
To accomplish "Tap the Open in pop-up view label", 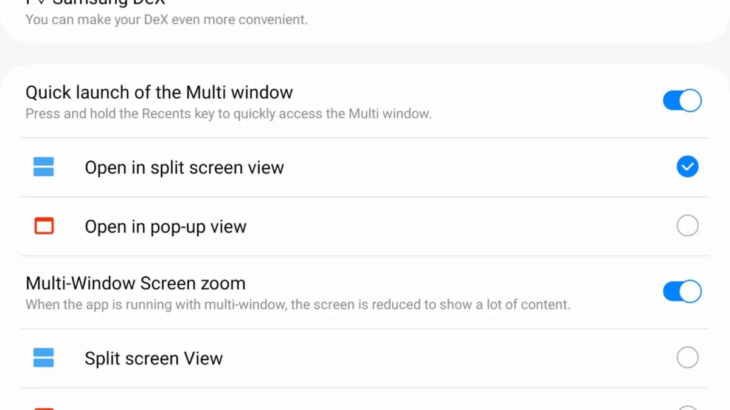I will click(165, 227).
